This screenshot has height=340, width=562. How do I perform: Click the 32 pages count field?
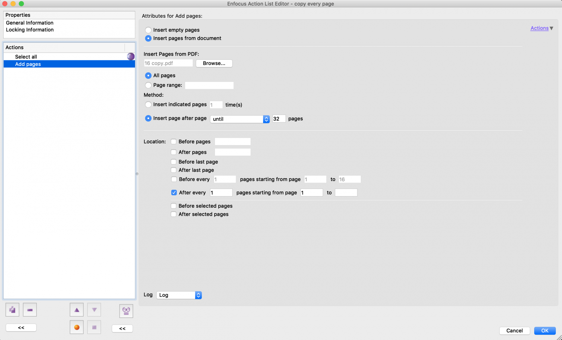pyautogui.click(x=279, y=119)
